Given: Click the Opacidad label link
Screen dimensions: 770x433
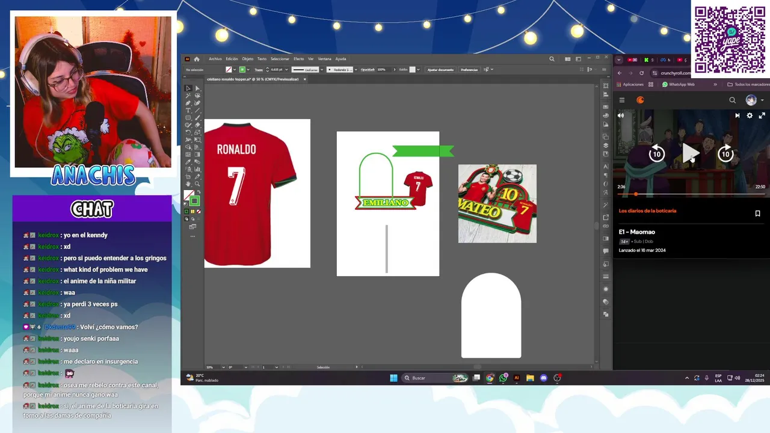Looking at the screenshot, I should pyautogui.click(x=368, y=70).
